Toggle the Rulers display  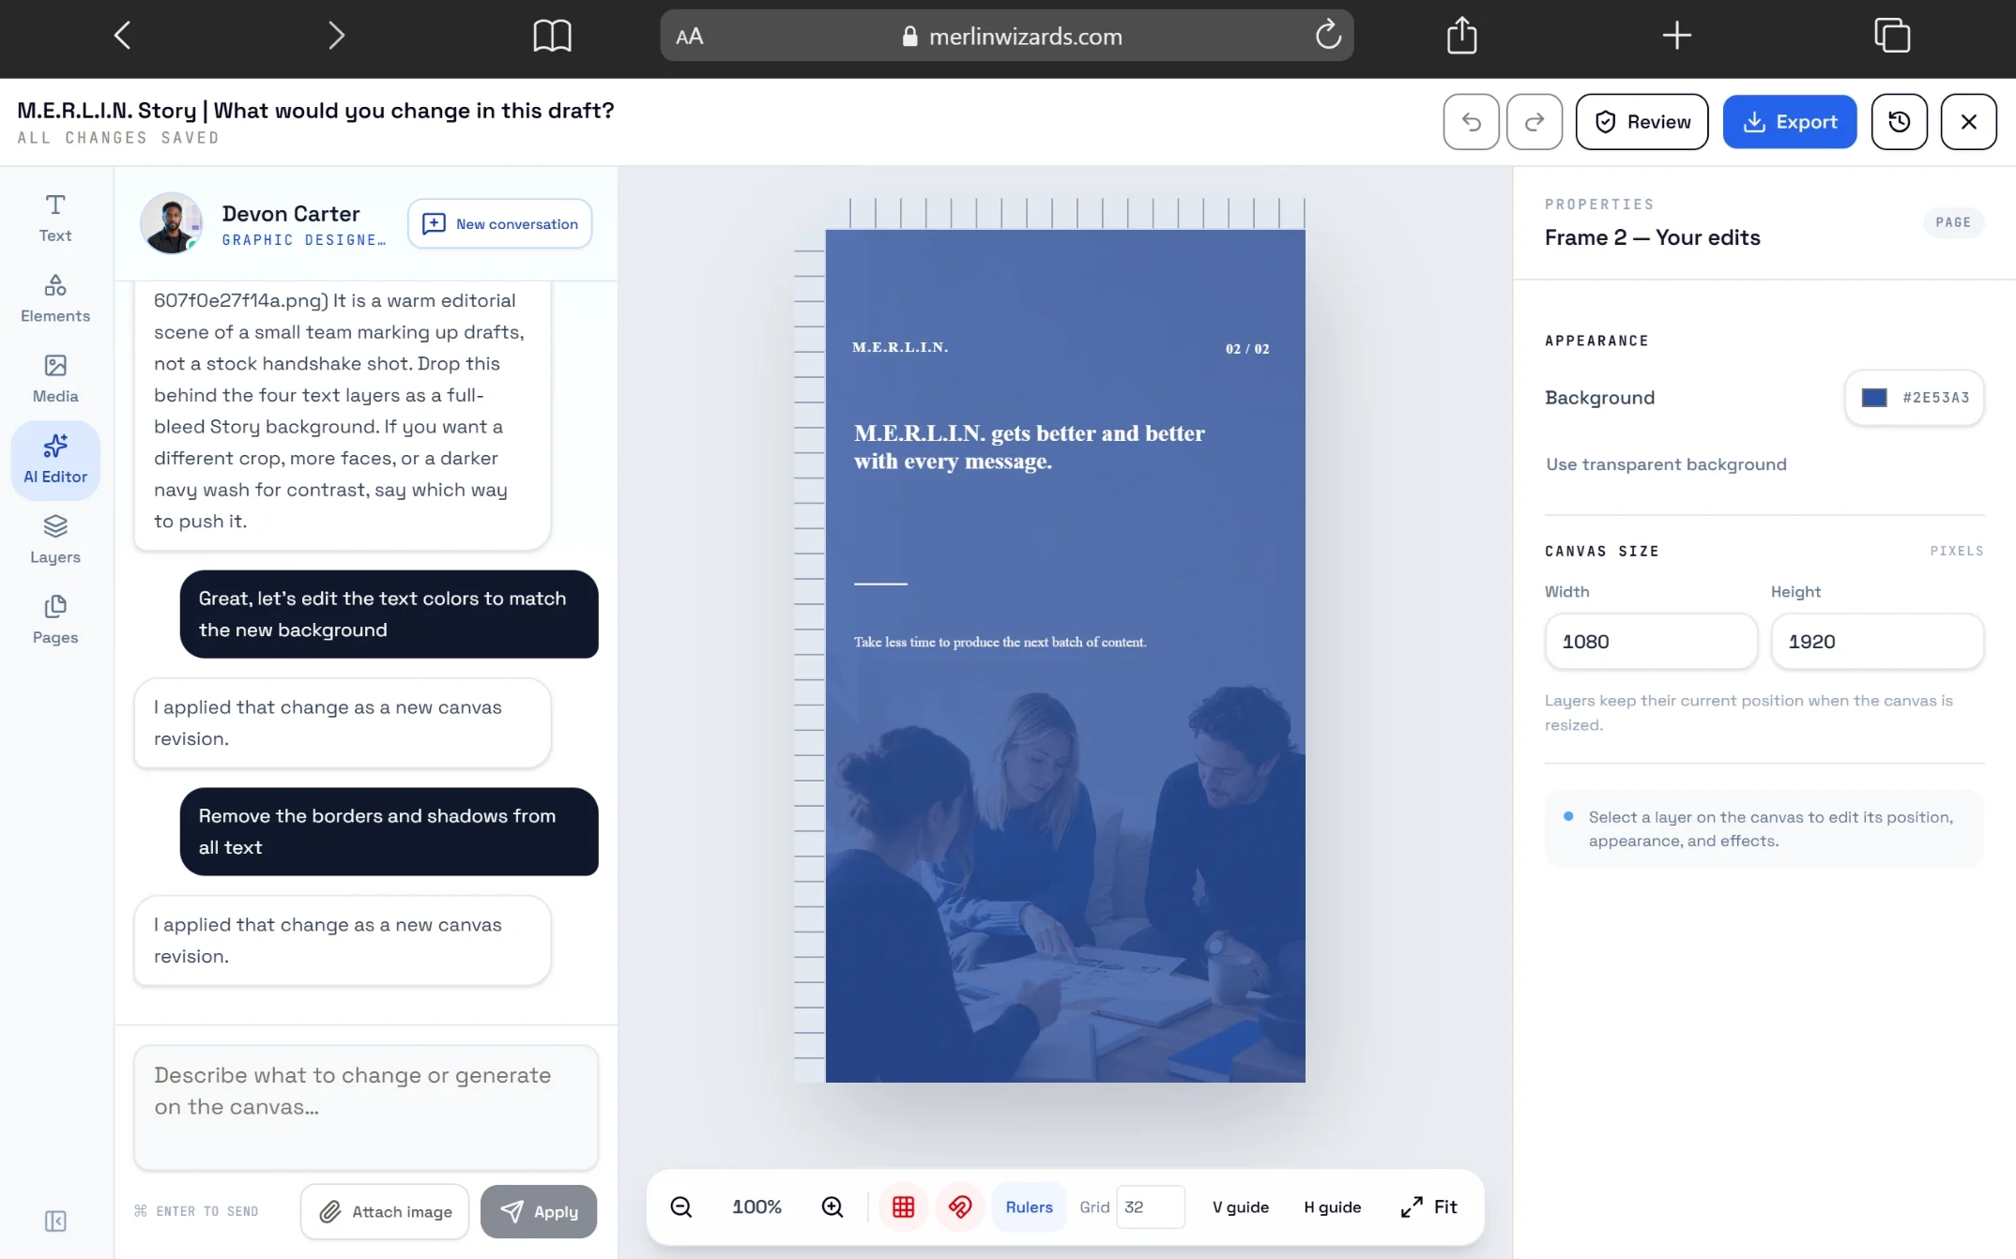(x=1029, y=1206)
